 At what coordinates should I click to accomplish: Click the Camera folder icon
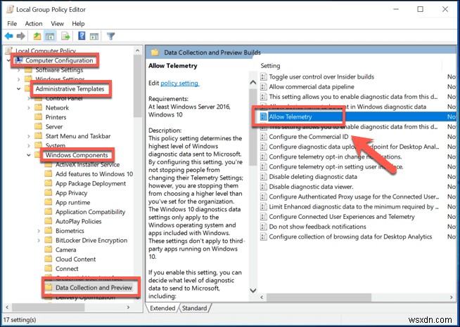point(49,249)
